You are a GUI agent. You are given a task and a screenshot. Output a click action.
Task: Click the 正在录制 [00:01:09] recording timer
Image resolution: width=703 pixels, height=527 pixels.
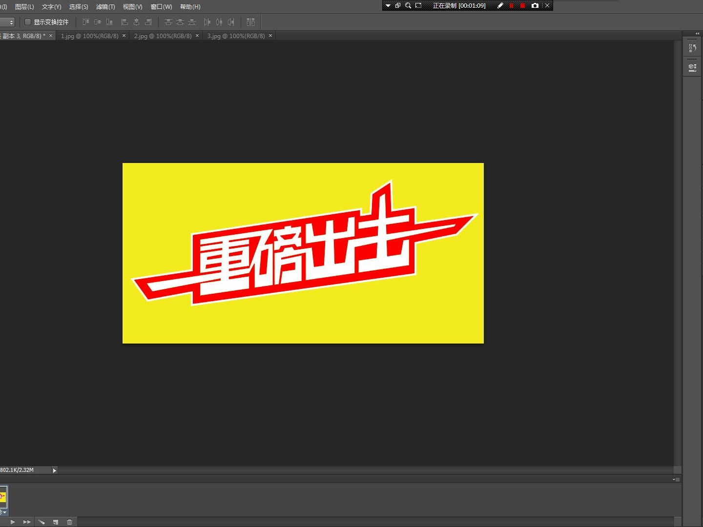[x=459, y=6]
